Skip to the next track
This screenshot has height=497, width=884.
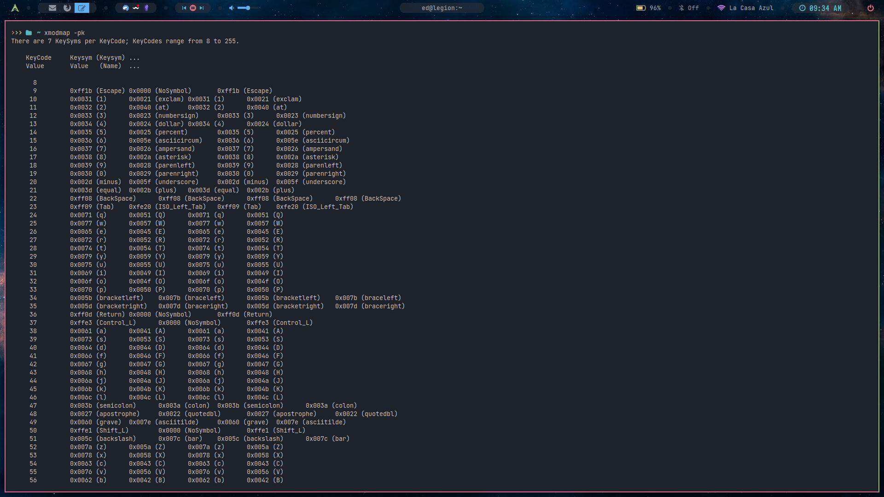point(202,8)
